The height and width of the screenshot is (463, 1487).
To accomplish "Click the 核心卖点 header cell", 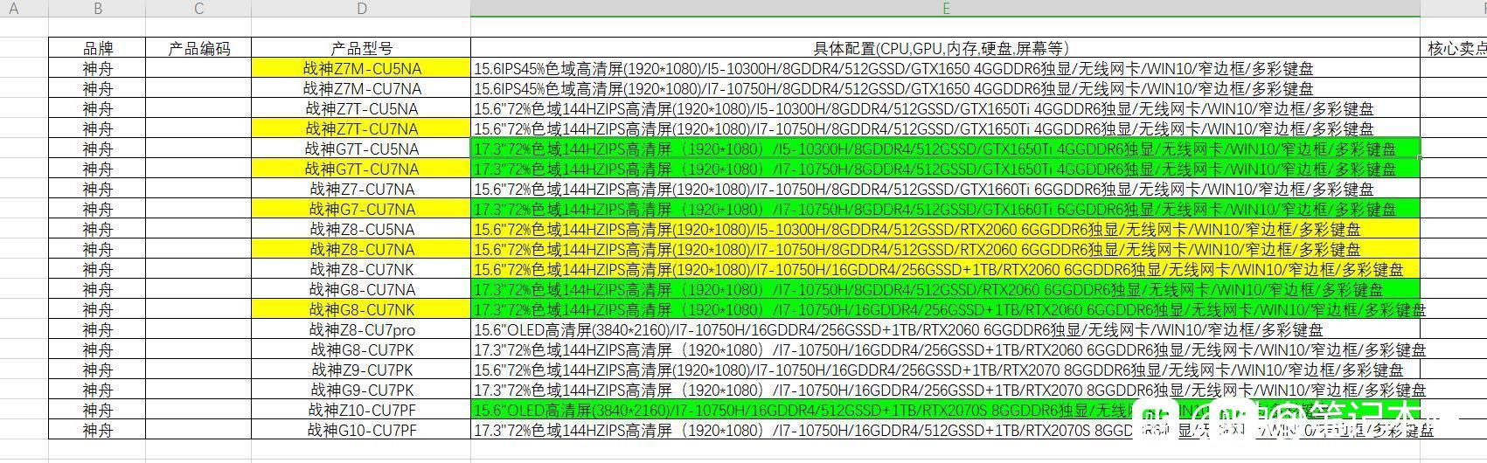I will pyautogui.click(x=1454, y=48).
